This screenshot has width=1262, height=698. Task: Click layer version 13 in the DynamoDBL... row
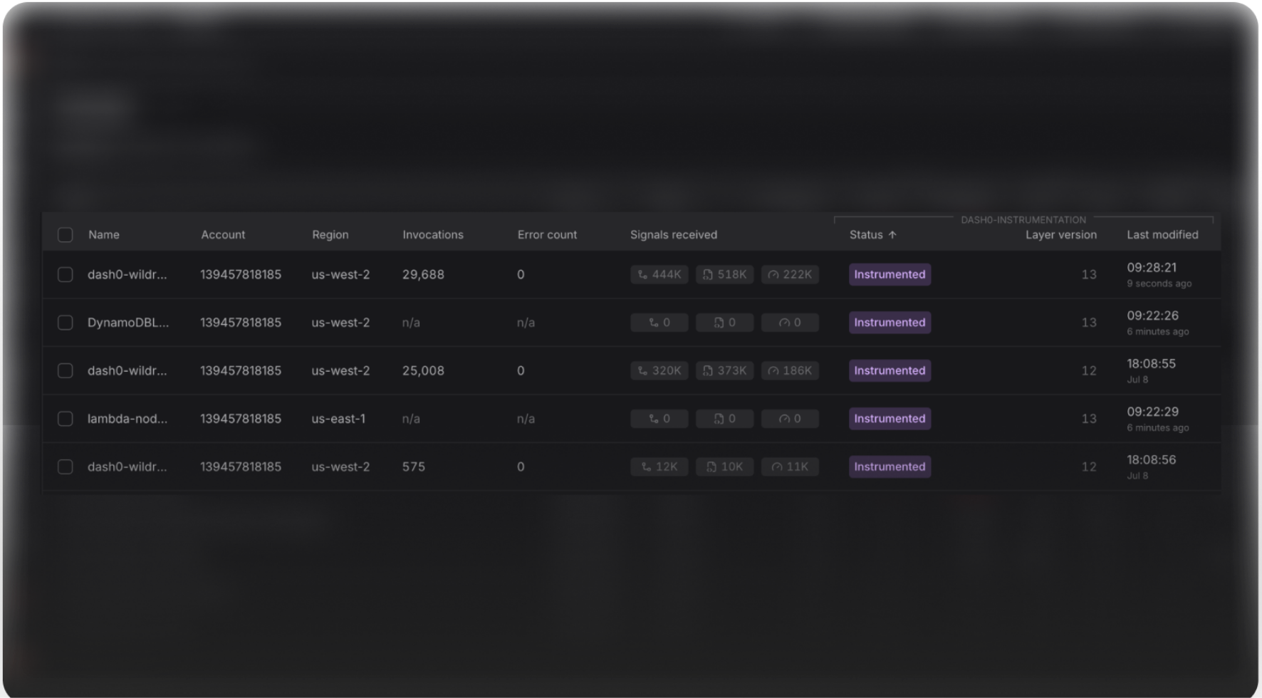(1089, 323)
